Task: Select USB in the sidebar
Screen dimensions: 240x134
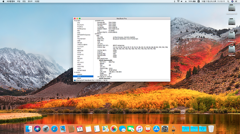Action: click(x=79, y=41)
